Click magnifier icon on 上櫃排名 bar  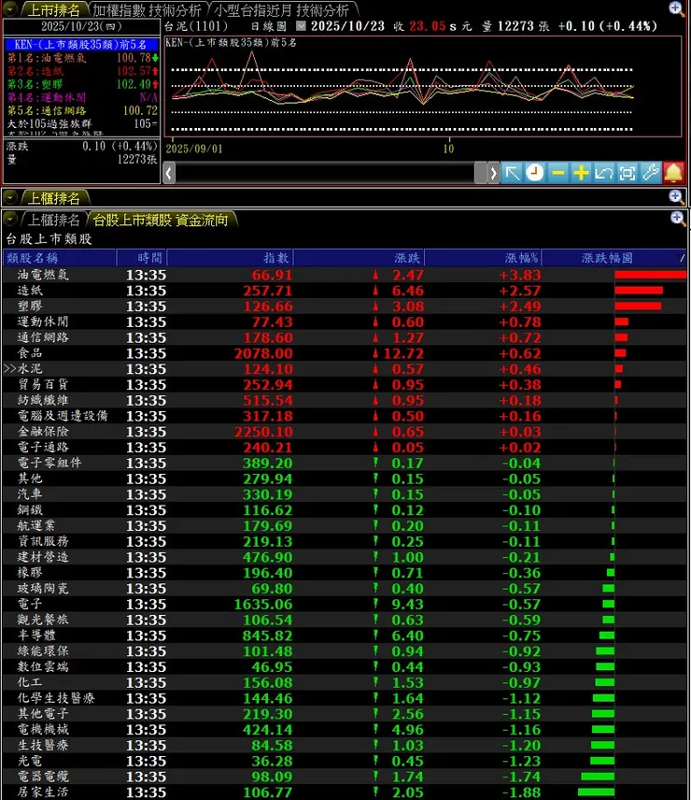pos(676,196)
